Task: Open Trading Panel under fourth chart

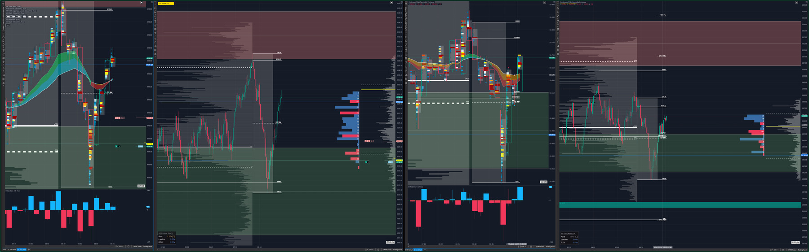Action: click(802, 250)
